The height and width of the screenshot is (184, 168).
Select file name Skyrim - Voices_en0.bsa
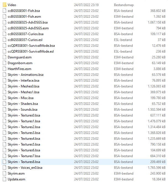click(25, 168)
